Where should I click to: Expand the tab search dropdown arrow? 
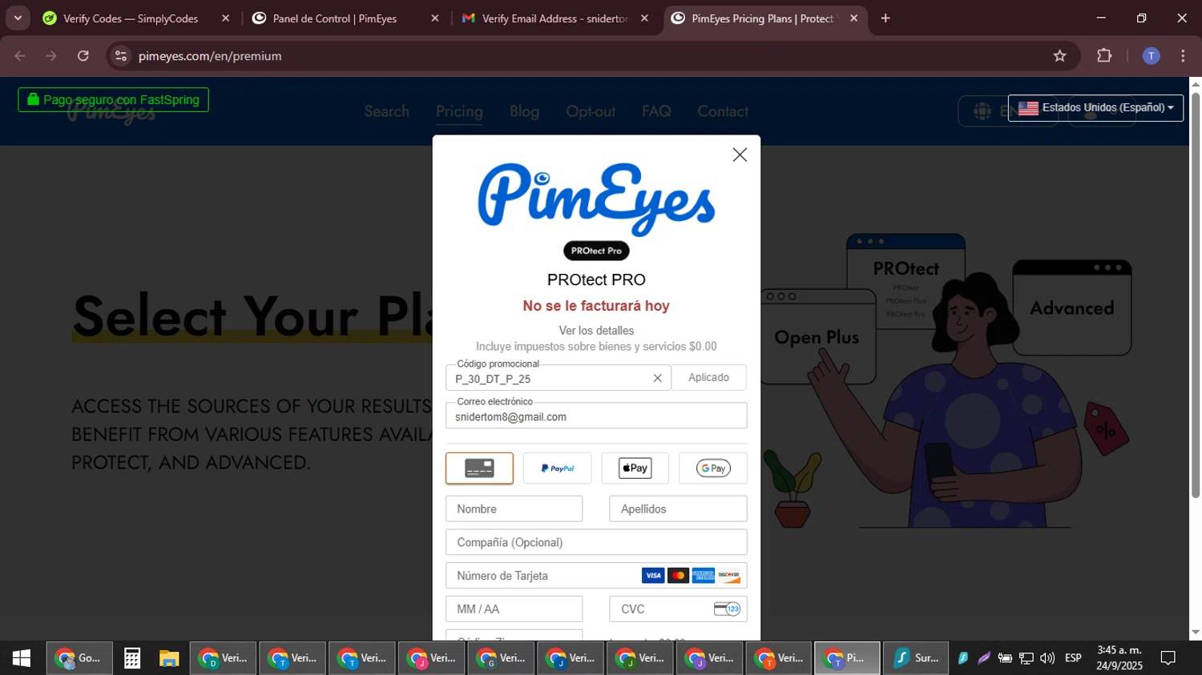[18, 18]
